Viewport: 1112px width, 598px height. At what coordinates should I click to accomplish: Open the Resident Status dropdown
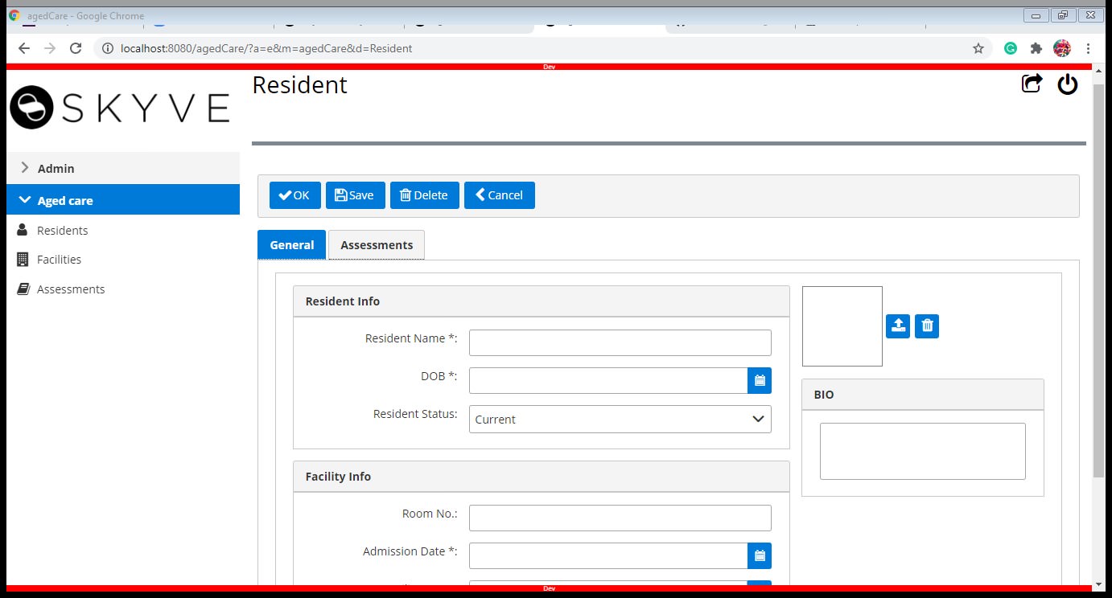[x=620, y=420]
